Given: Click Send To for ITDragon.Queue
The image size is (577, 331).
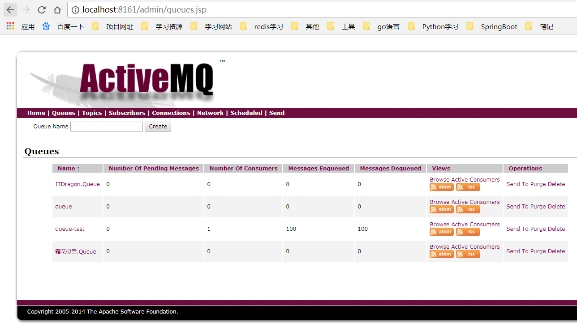Looking at the screenshot, I should click(517, 184).
